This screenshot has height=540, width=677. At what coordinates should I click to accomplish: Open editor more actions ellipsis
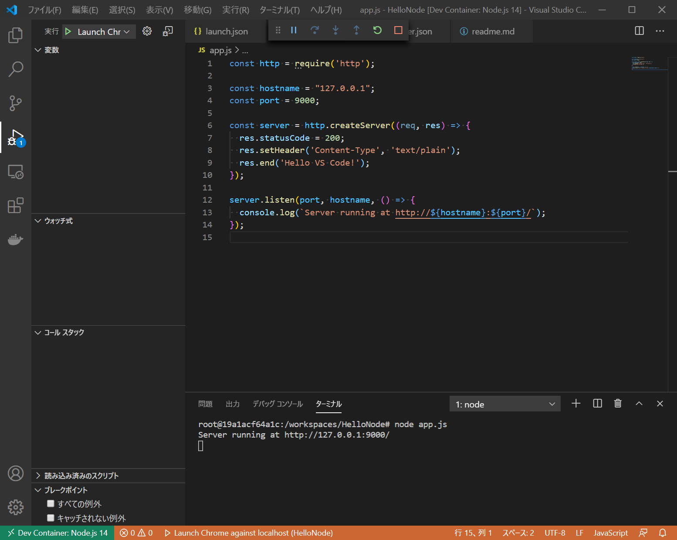point(660,31)
